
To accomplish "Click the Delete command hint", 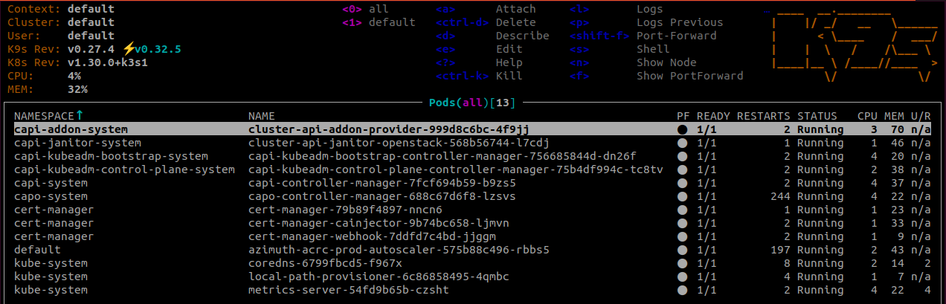I will click(515, 22).
